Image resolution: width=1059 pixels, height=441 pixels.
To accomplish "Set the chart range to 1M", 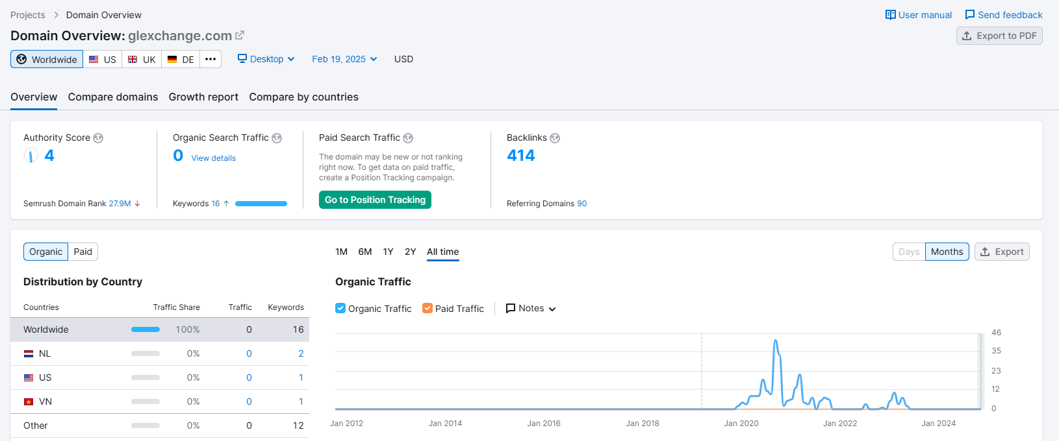I will pos(342,252).
